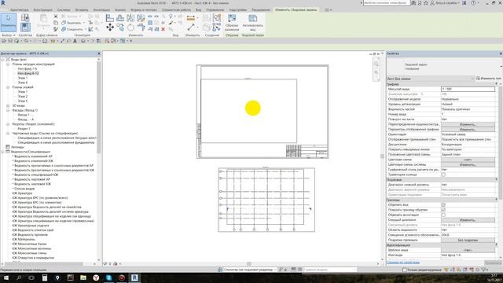Select the Изменить (Modify) tool in ribbon

tap(8, 22)
